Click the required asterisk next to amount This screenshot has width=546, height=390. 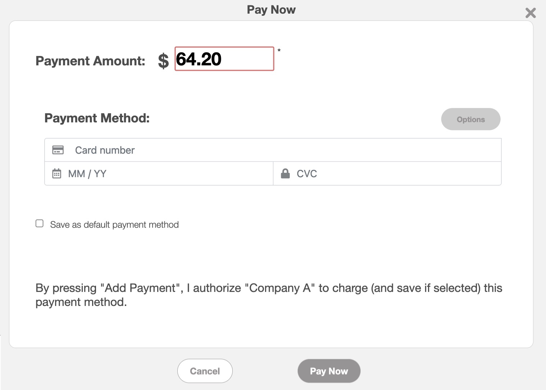pyautogui.click(x=279, y=51)
